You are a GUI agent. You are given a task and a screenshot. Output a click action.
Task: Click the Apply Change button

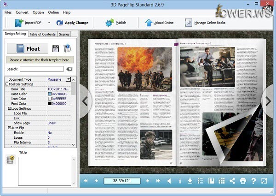click(x=72, y=23)
